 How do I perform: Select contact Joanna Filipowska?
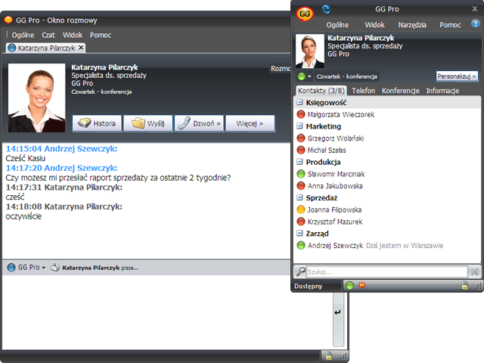coord(334,209)
